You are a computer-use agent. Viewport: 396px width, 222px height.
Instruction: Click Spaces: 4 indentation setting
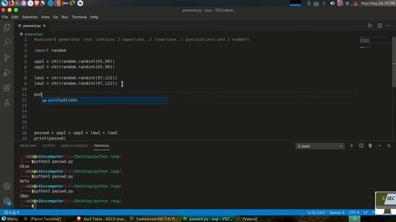click(337, 212)
